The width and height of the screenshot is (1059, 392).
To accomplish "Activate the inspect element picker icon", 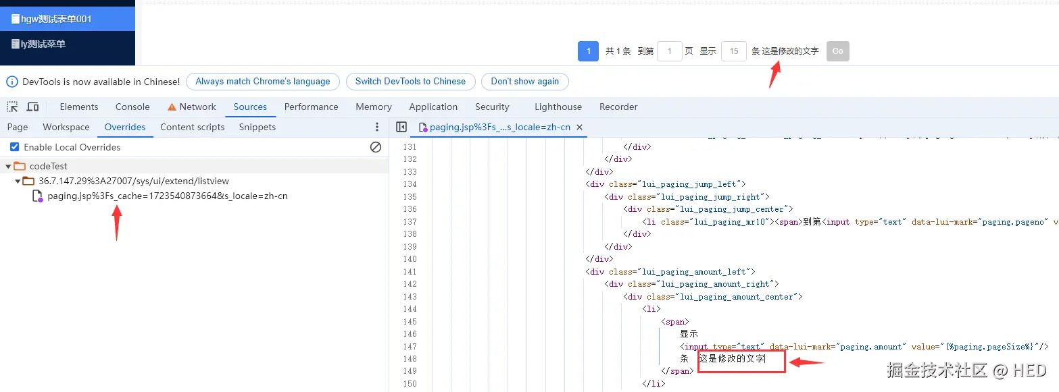I will pos(12,107).
